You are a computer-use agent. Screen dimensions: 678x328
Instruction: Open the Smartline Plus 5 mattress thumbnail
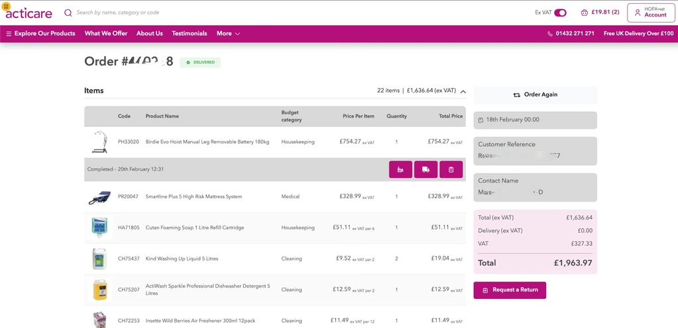(x=100, y=197)
